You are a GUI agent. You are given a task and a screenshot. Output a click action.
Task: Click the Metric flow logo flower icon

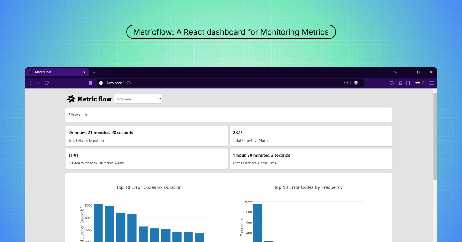pos(71,99)
